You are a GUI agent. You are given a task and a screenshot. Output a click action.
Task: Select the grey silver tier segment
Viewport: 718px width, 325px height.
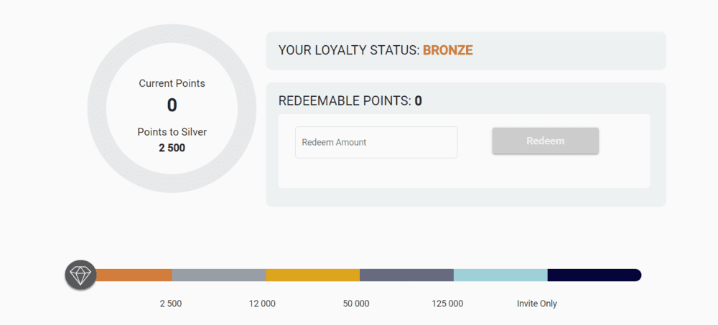[x=219, y=275]
